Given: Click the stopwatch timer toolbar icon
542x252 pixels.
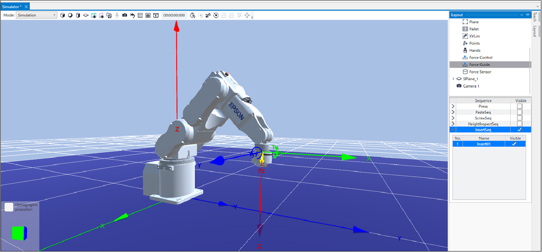Looking at the screenshot, I should [x=193, y=15].
